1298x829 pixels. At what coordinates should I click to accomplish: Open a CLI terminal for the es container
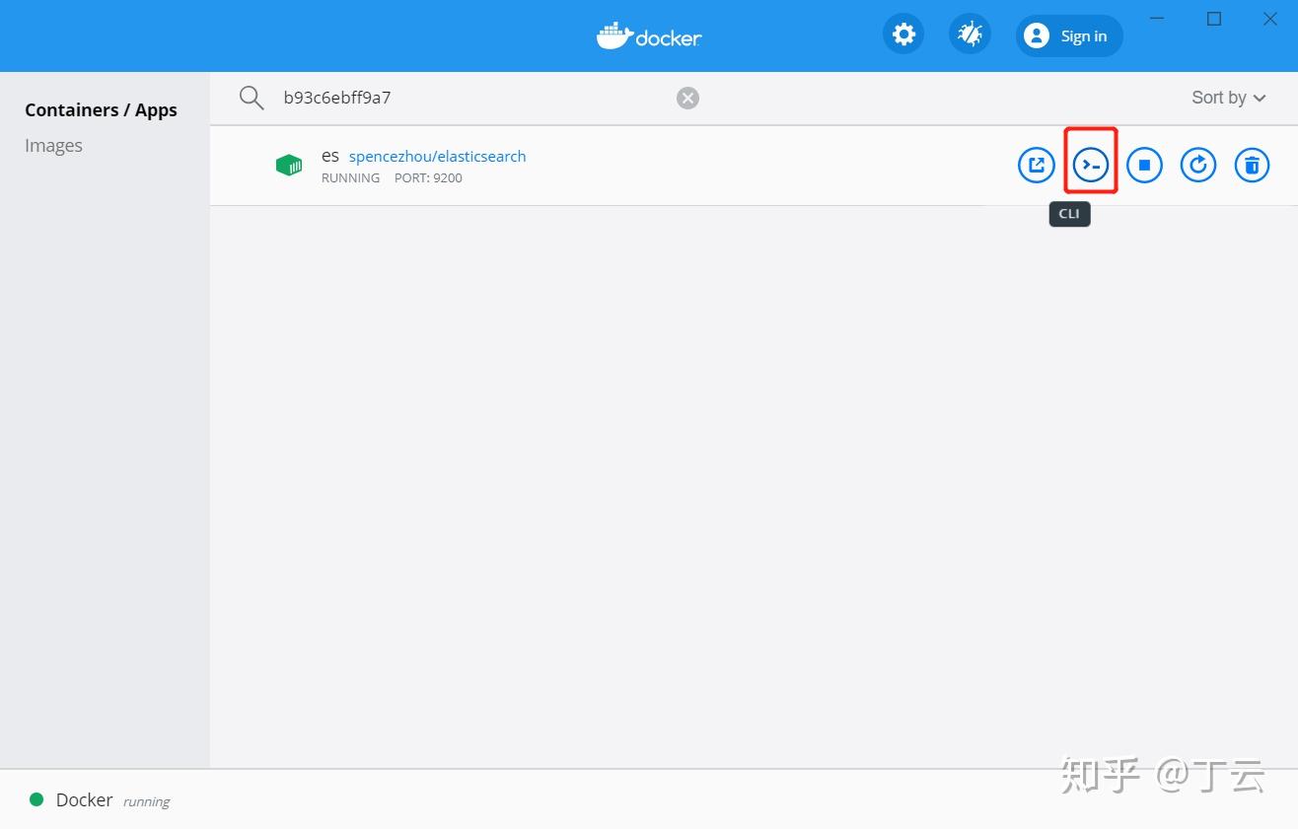[1090, 165]
